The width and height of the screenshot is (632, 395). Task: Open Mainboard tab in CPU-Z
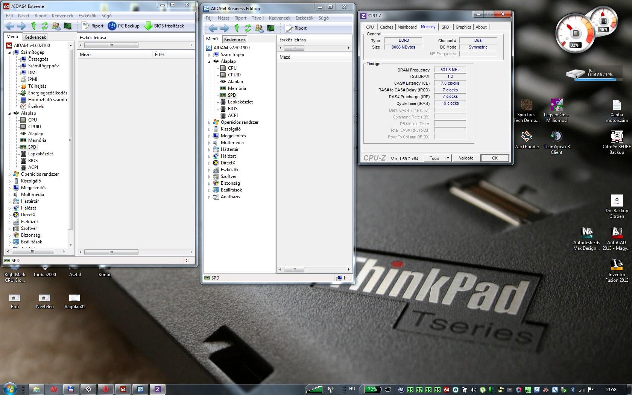(x=407, y=27)
